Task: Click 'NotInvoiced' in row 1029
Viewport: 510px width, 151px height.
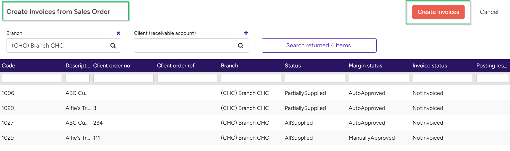Action: 428,138
